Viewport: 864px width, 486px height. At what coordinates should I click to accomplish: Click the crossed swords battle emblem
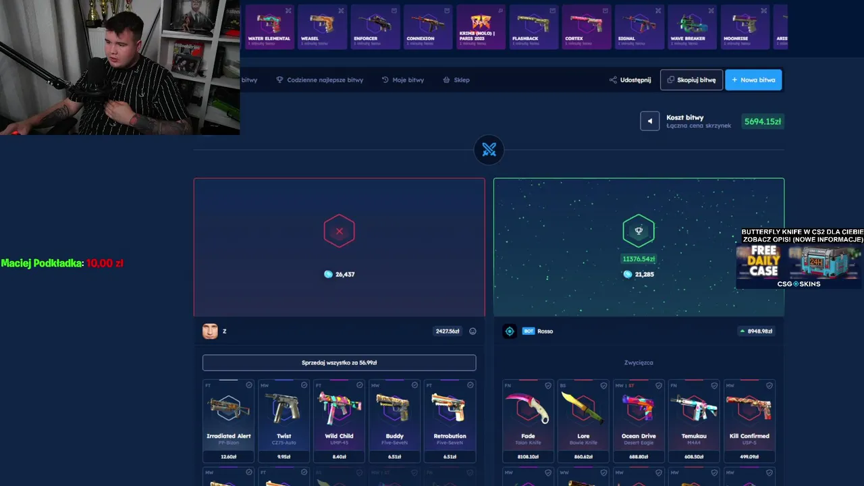coord(489,150)
